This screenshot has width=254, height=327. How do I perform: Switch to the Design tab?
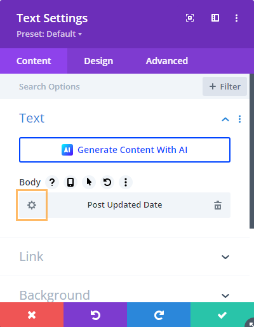point(98,61)
